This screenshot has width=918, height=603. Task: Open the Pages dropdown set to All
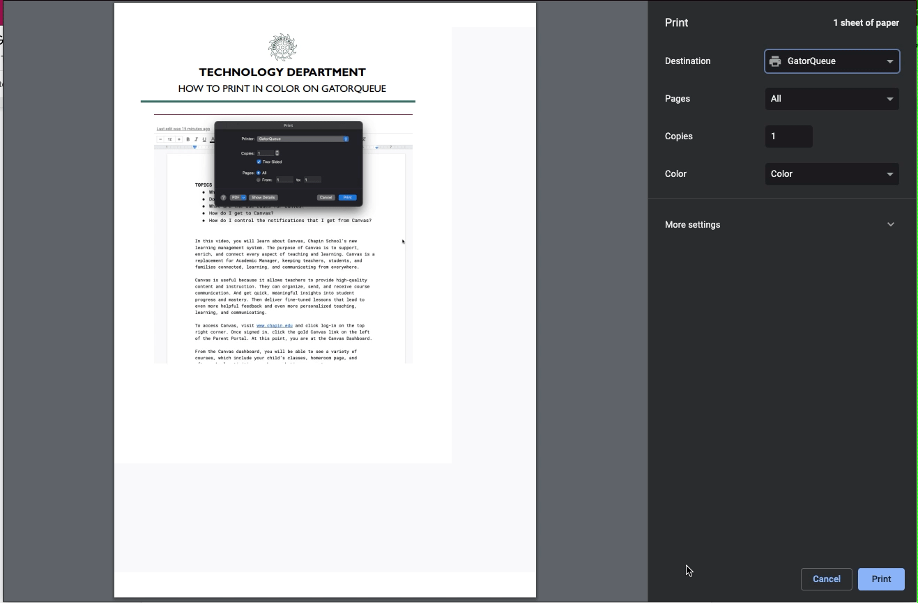(832, 99)
